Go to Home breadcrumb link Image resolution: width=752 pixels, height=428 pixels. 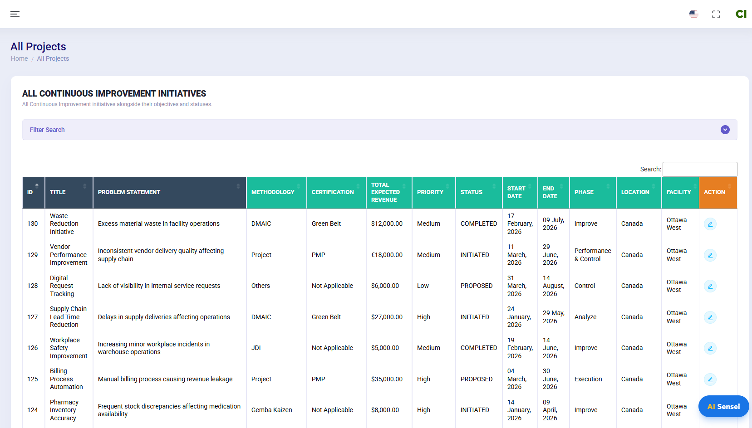20,58
